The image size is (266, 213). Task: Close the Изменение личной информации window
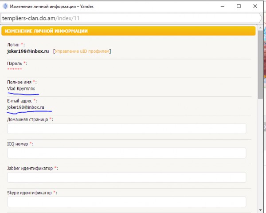[255, 6]
